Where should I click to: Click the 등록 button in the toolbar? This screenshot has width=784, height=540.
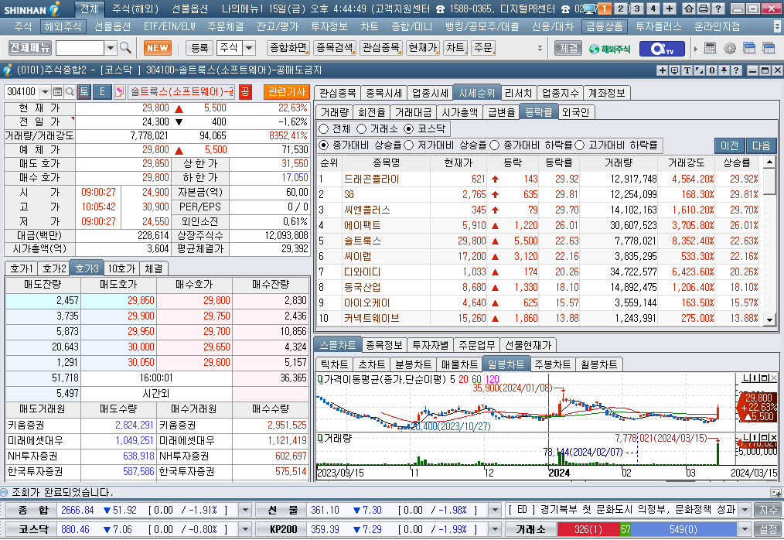[199, 48]
